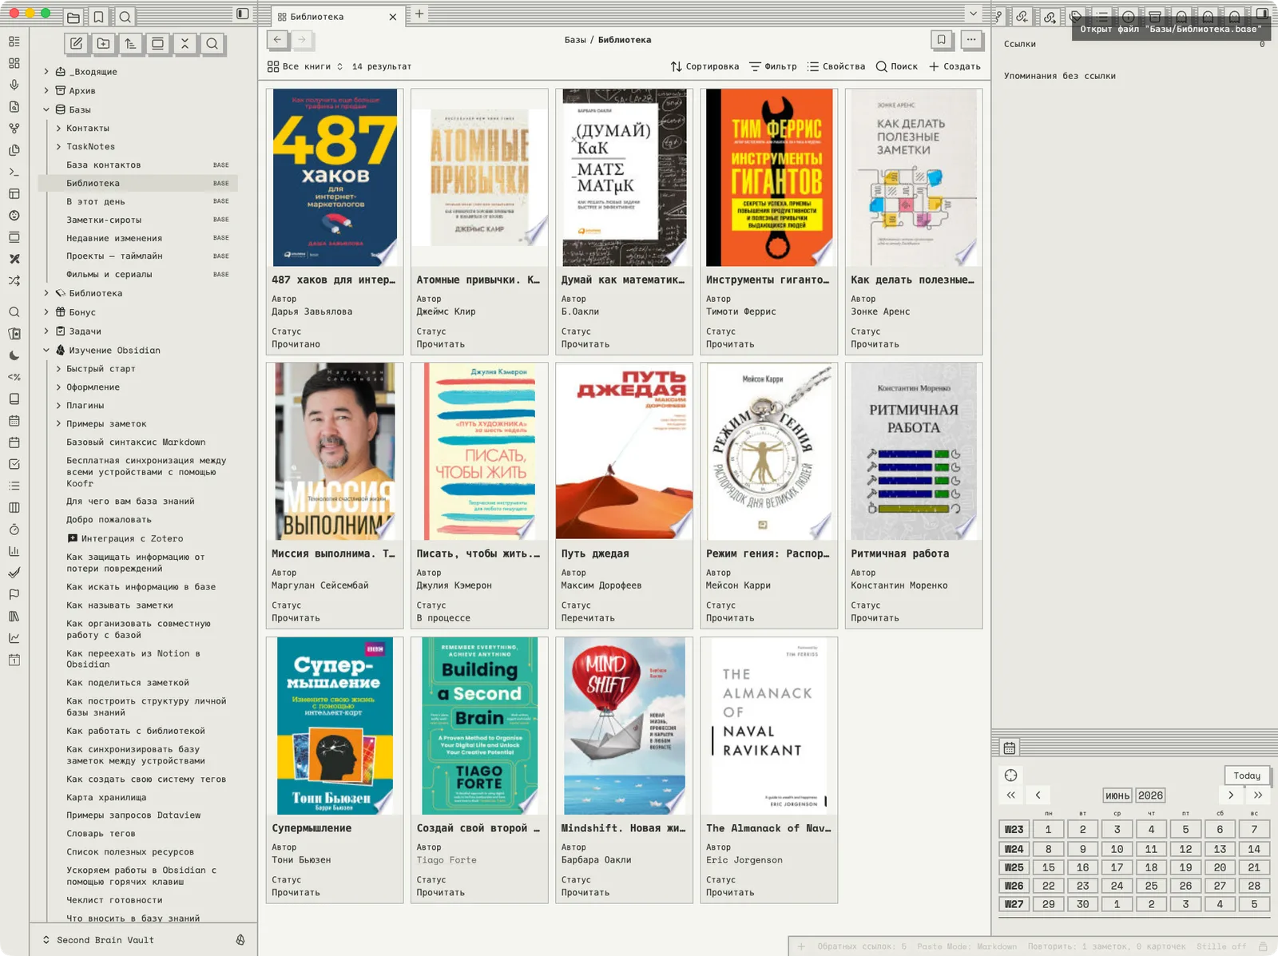Open the Все книги view dropdown
The image size is (1278, 956).
click(x=305, y=66)
